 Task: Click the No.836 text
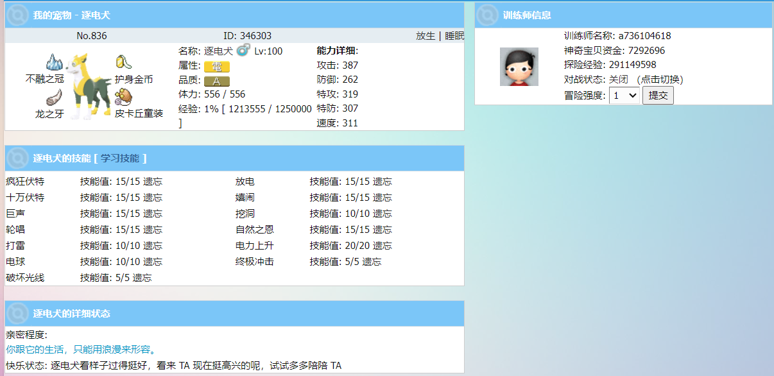pyautogui.click(x=92, y=36)
